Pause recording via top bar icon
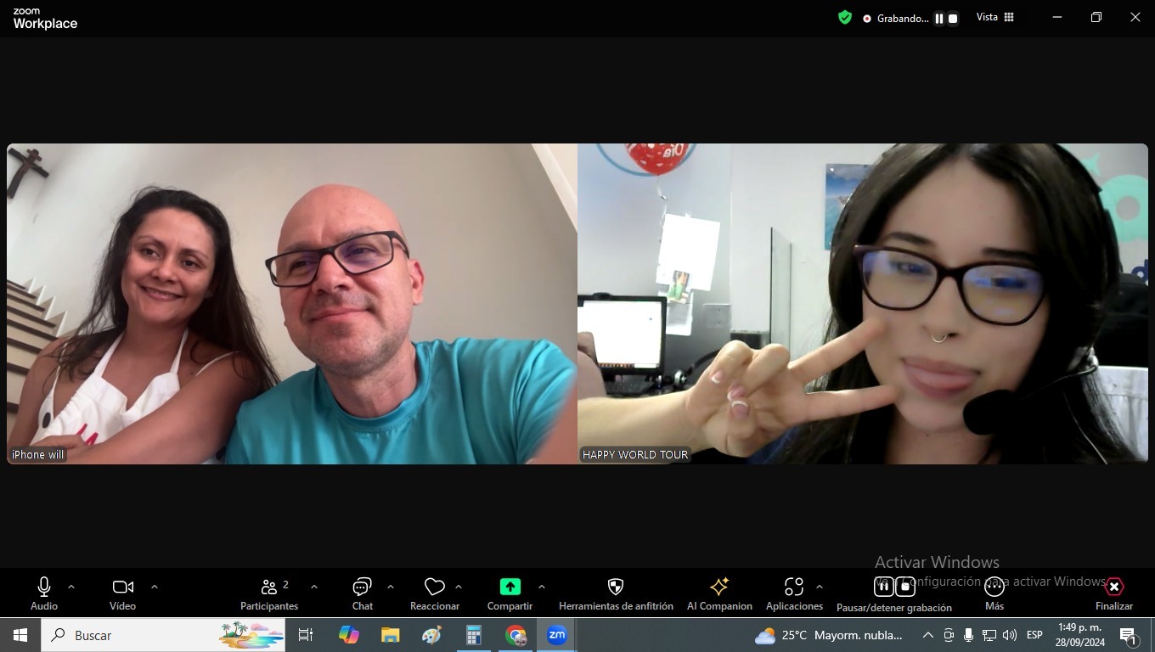This screenshot has height=652, width=1155. click(x=939, y=18)
